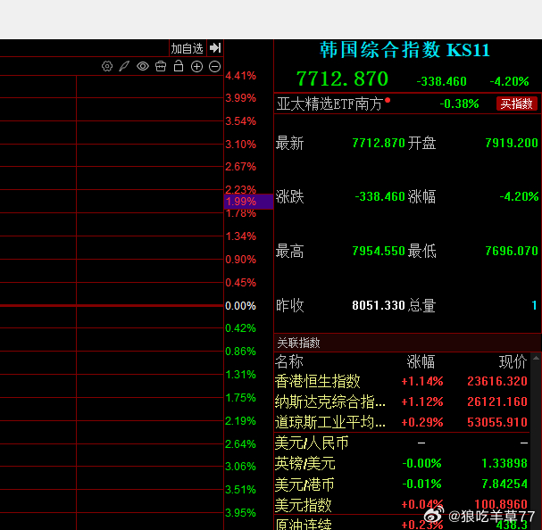Open the toolbox briefcase icon
Screen dimensions: 542x530
click(161, 66)
